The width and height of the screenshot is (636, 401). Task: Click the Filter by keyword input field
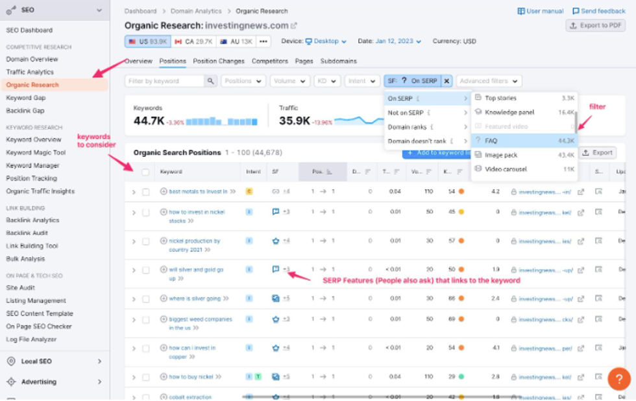(165, 81)
